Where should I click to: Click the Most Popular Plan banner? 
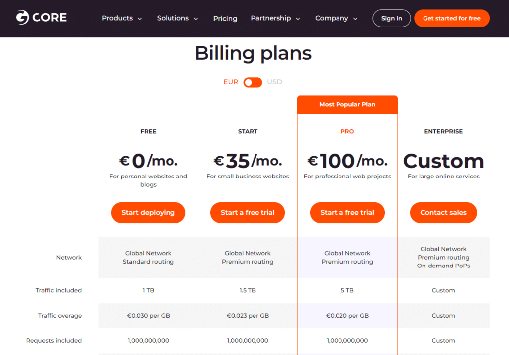[x=347, y=104]
